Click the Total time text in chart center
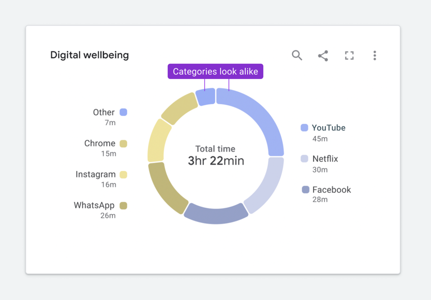Image resolution: width=431 pixels, height=300 pixels. (215, 149)
